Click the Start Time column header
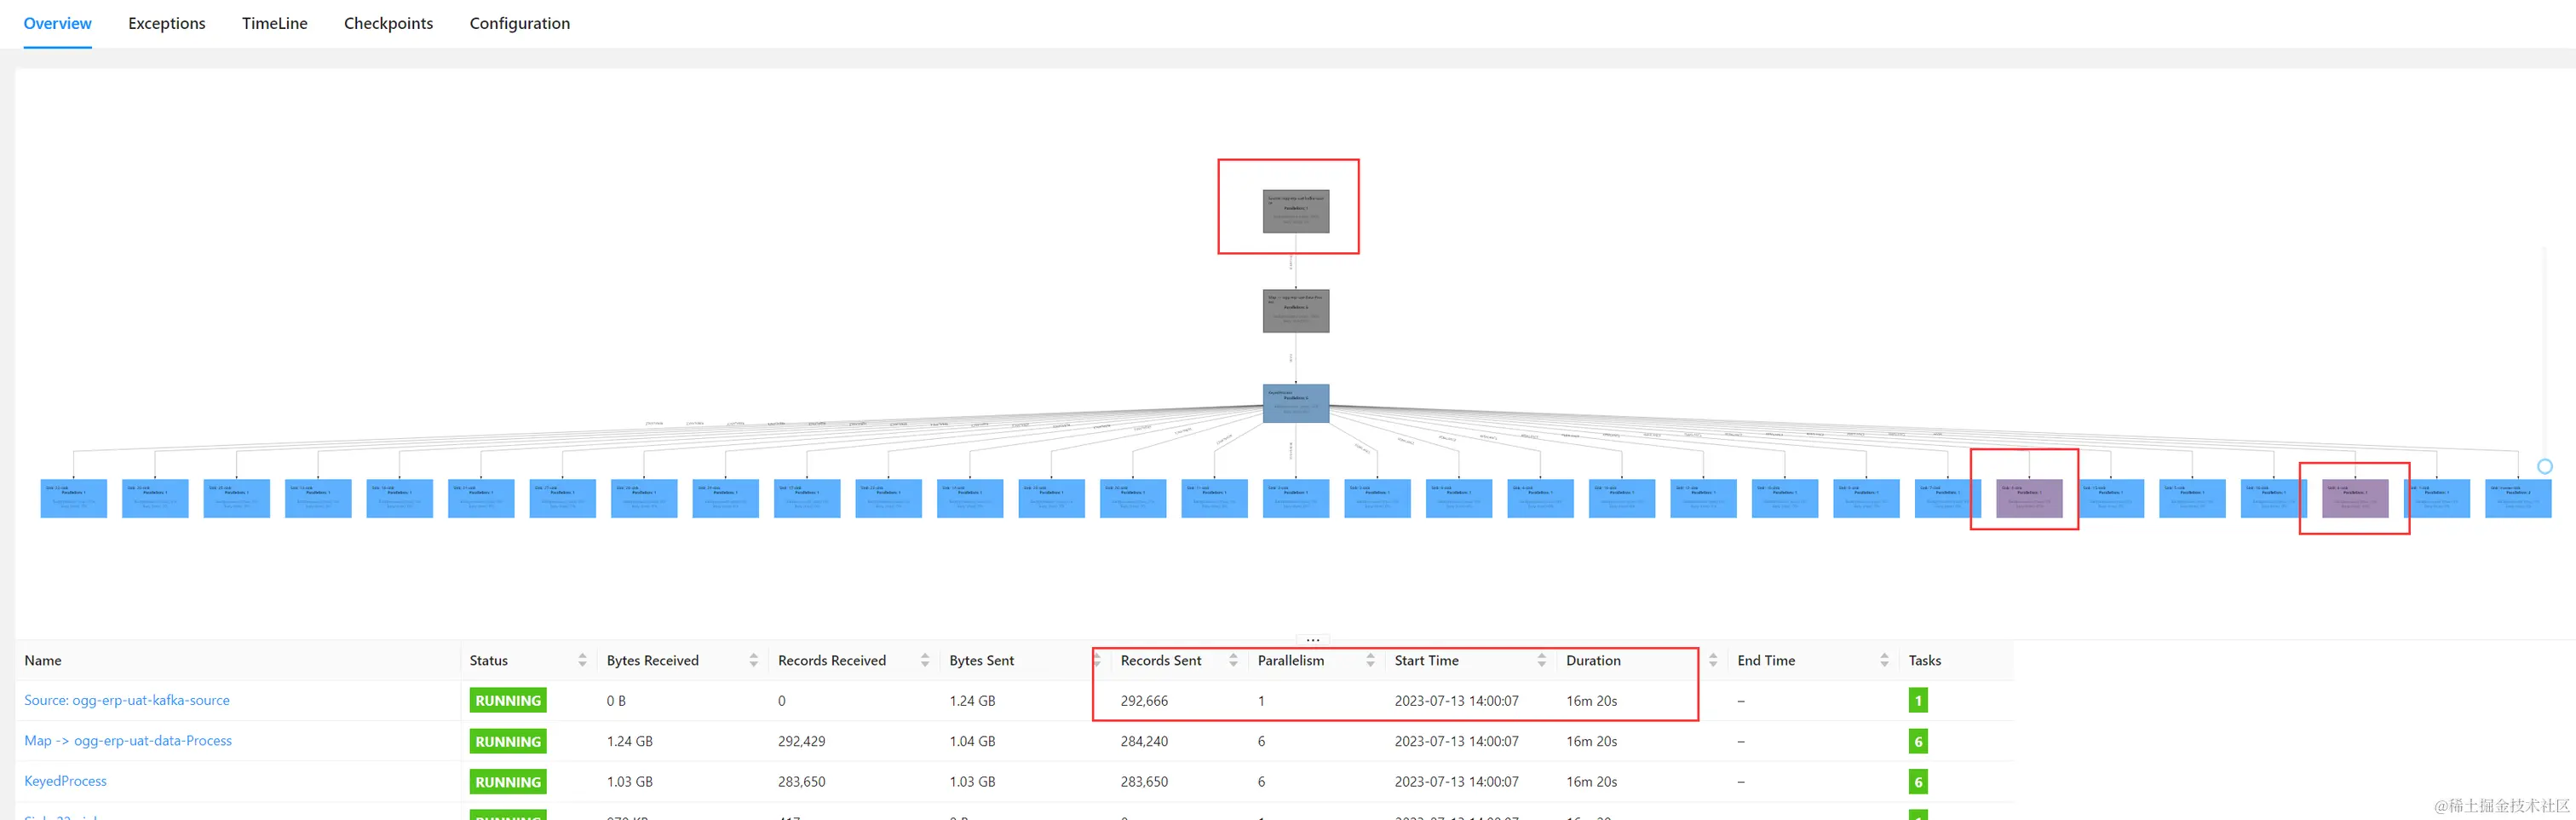This screenshot has height=820, width=2576. pos(1427,660)
